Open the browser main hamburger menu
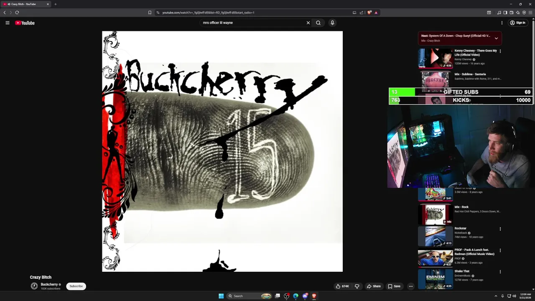This screenshot has width=535, height=301. click(x=531, y=13)
